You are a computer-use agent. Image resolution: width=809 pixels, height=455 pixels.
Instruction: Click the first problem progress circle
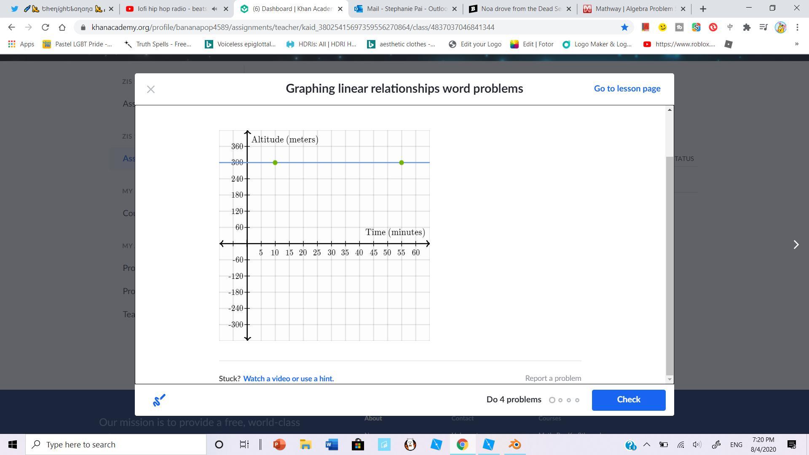coord(552,400)
